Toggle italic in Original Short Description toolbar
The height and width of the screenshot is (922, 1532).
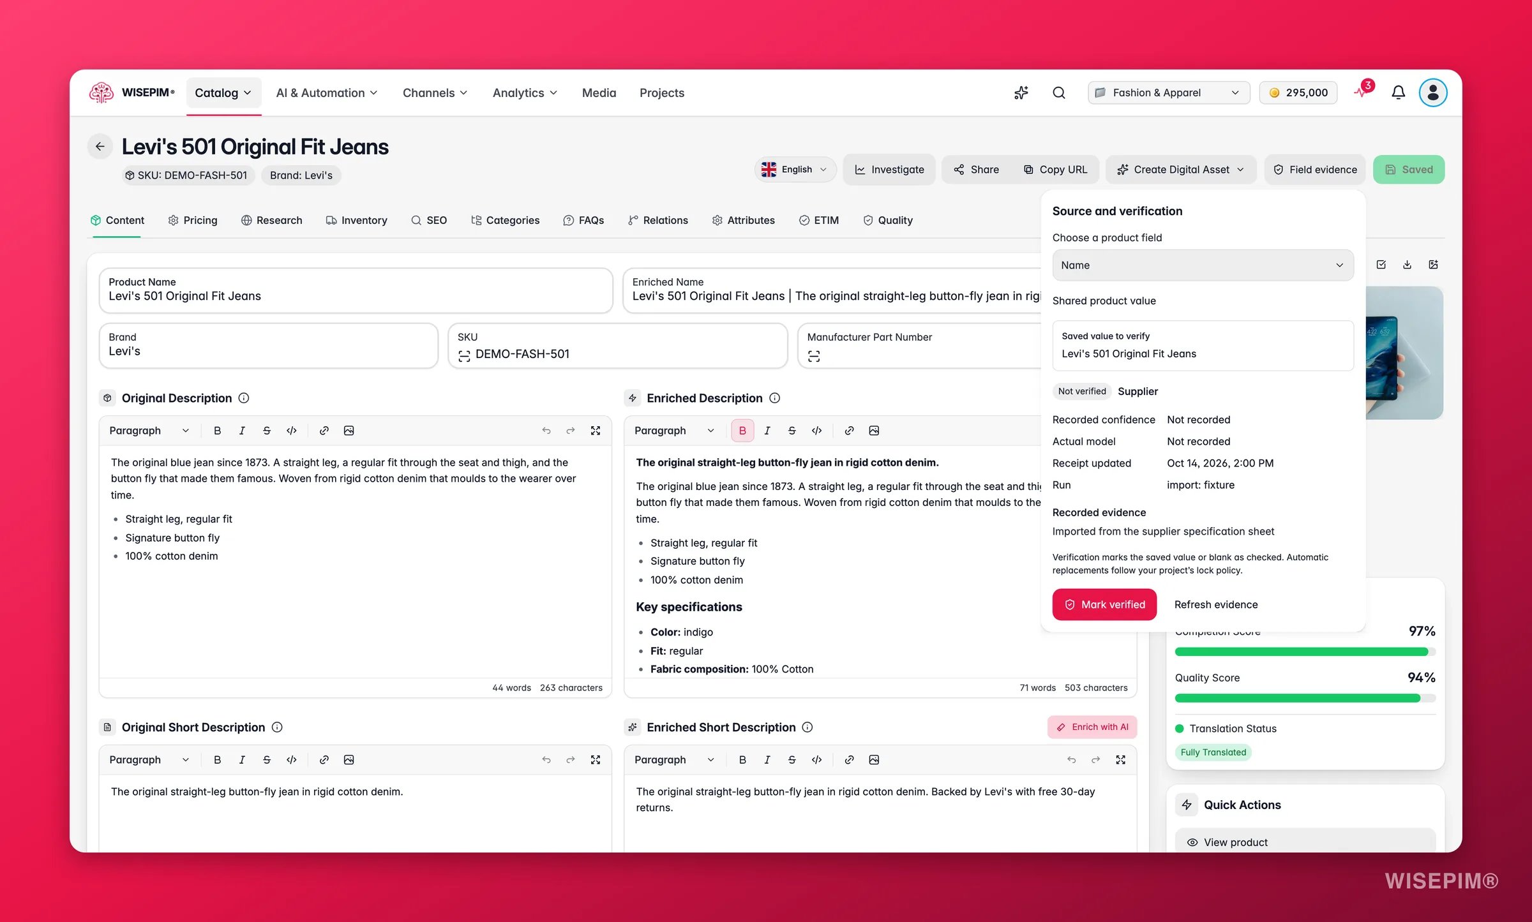[x=242, y=760]
